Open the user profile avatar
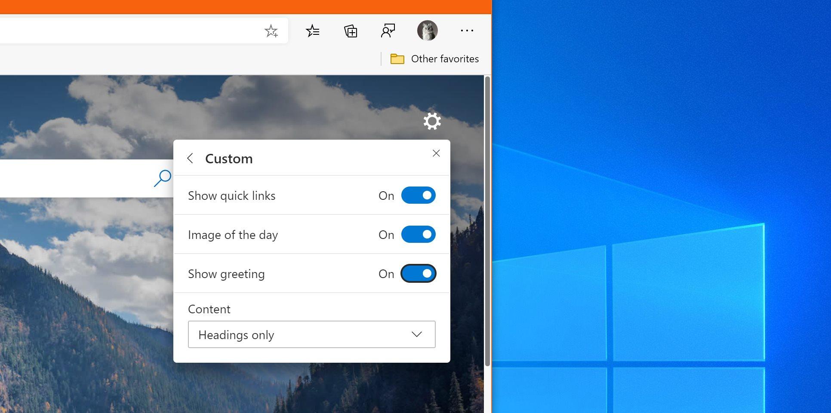The image size is (831, 413). (427, 31)
